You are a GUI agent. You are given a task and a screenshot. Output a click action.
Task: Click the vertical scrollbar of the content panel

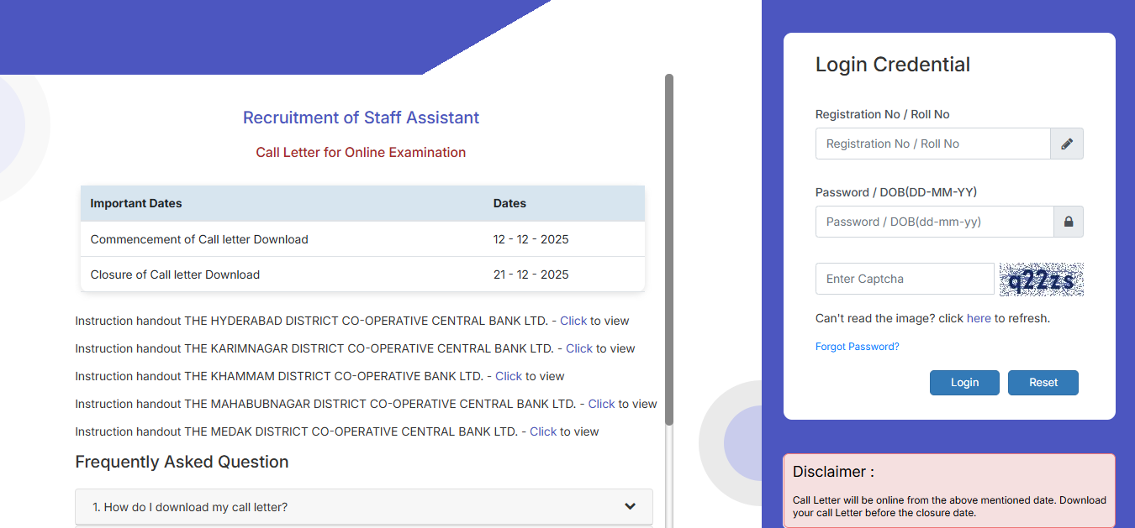[669, 252]
